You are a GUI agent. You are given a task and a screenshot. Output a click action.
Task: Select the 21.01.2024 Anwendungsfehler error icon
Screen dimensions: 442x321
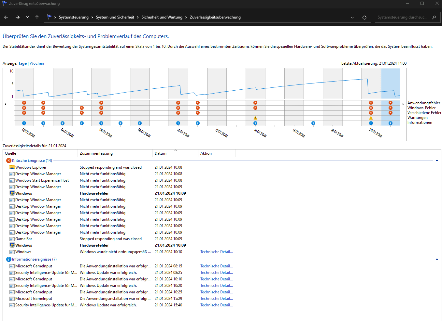pos(391,103)
